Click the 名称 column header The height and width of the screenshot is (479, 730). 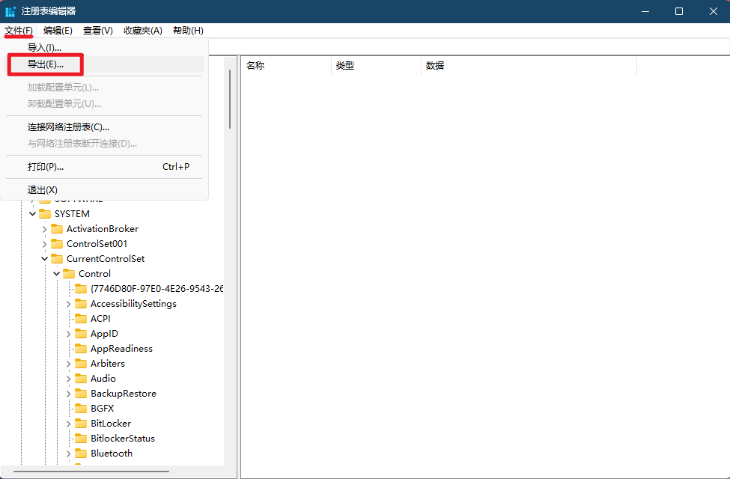tap(285, 66)
